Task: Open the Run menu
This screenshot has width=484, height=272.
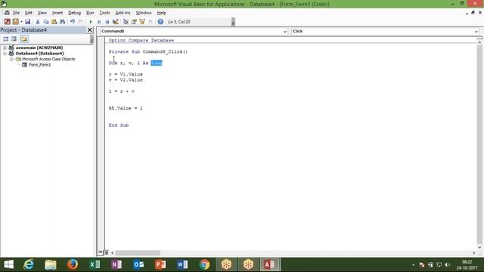Action: point(90,13)
